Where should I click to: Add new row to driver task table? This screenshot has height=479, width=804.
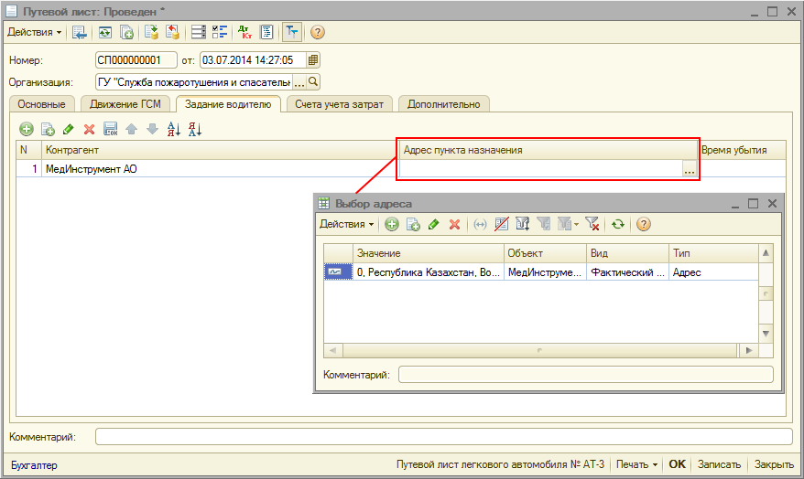click(x=27, y=130)
